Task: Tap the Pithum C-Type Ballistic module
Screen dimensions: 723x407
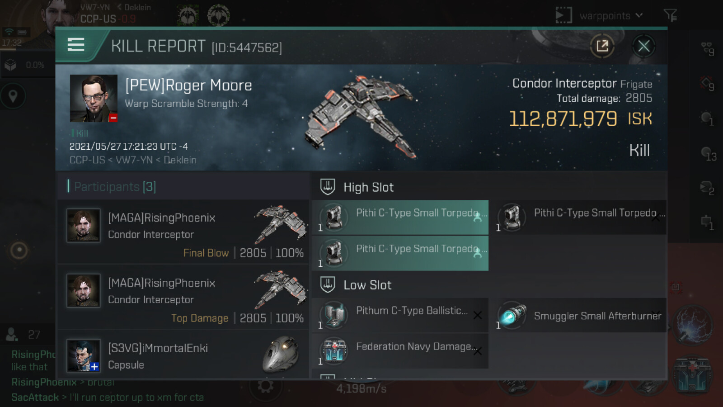Action: coord(400,315)
